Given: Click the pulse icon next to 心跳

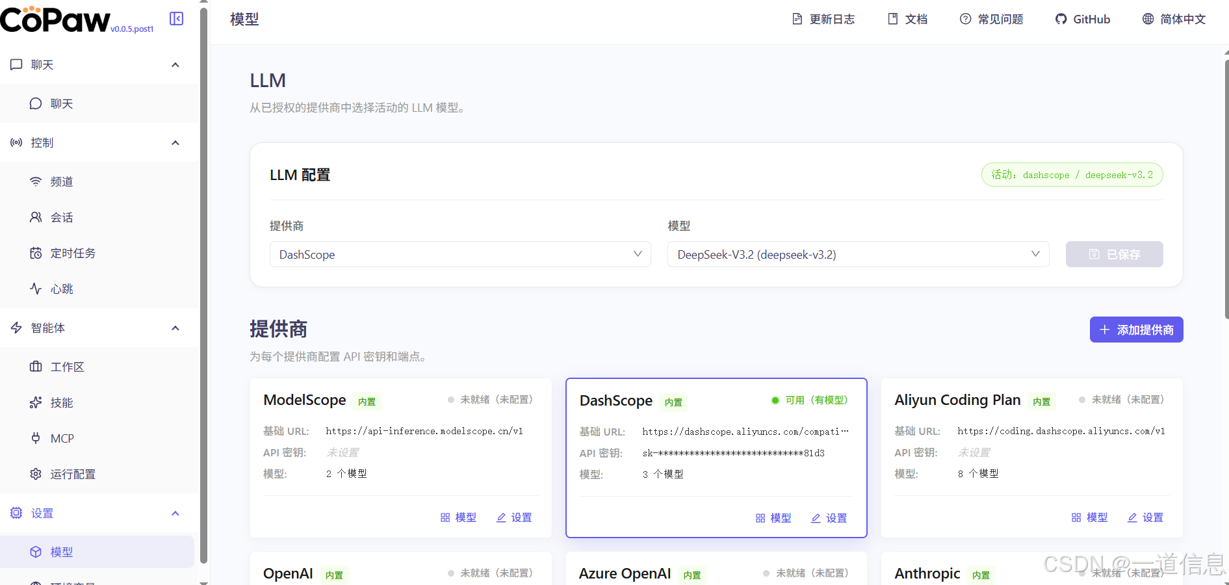Looking at the screenshot, I should 36,289.
